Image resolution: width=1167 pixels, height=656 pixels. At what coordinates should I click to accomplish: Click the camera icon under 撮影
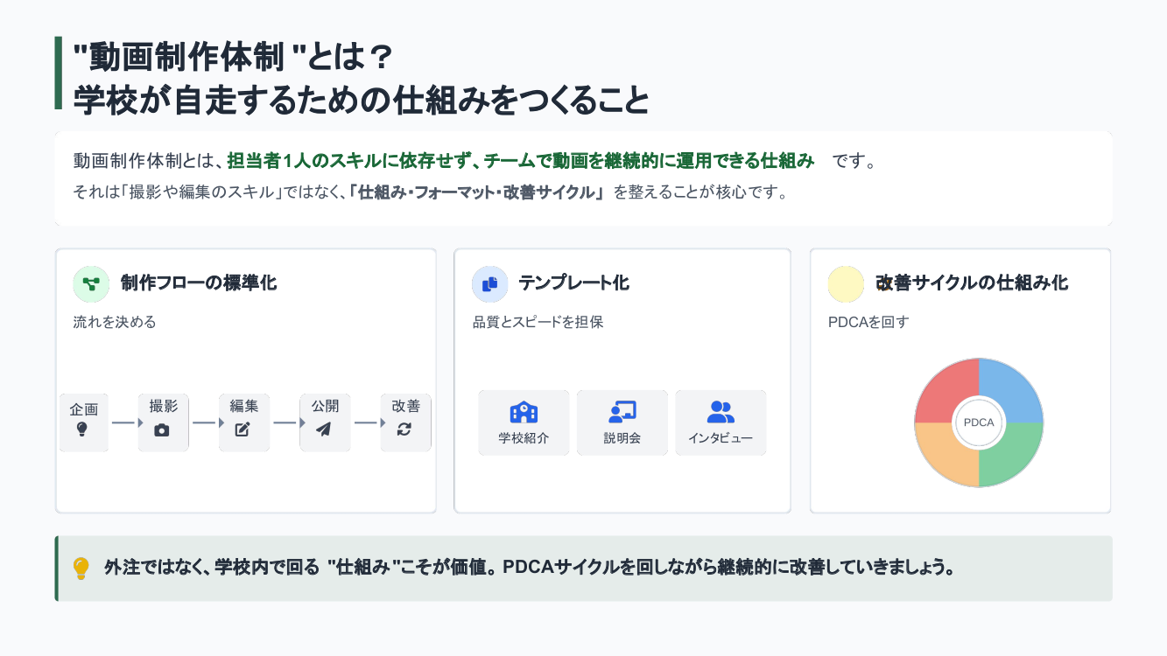pos(162,429)
